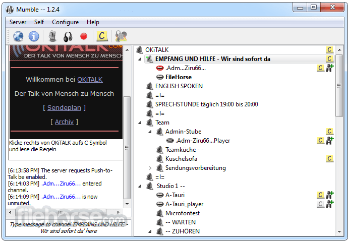Show server information via blue info icon

[34, 36]
